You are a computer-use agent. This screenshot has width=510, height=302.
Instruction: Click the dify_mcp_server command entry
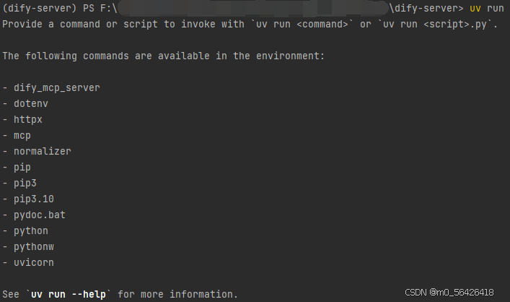(x=56, y=88)
